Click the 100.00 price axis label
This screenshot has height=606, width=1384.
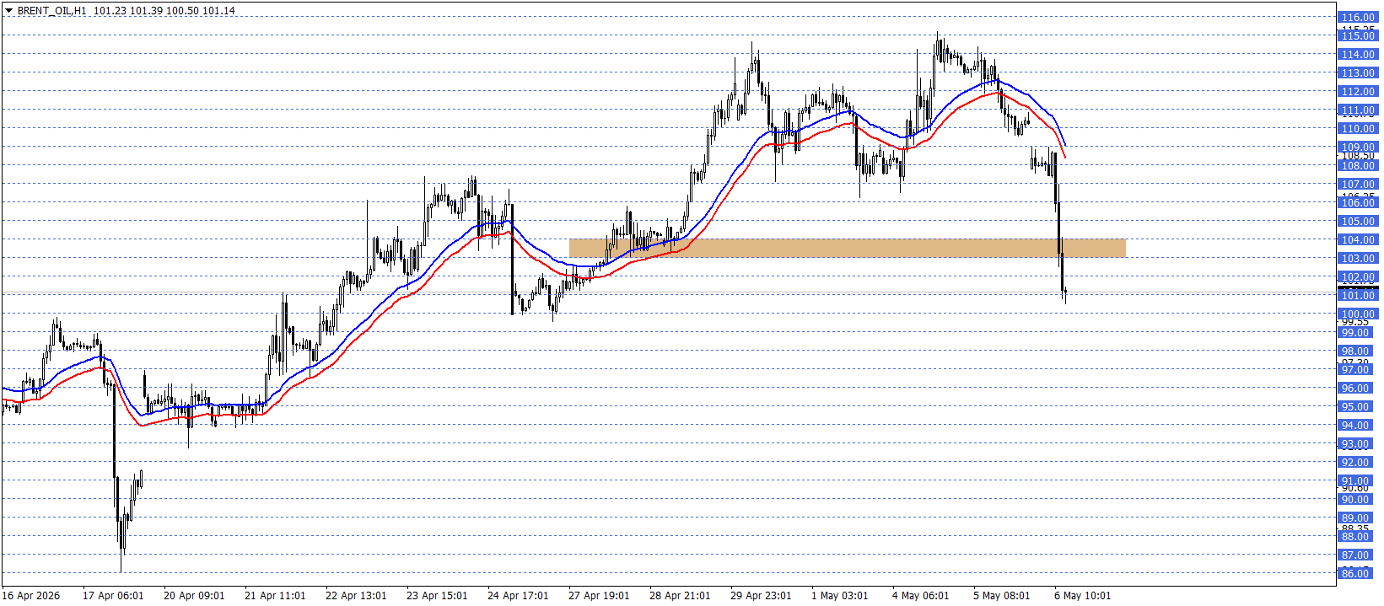click(x=1358, y=314)
